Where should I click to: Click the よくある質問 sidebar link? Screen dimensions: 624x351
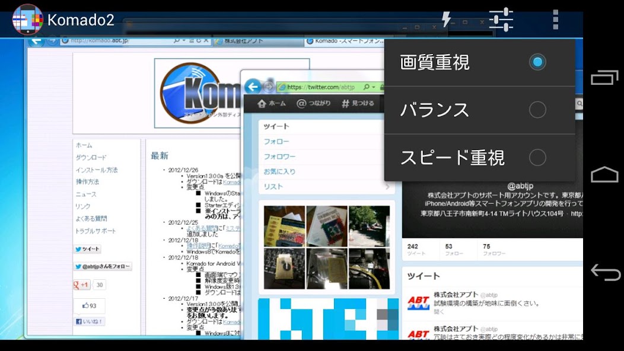point(91,219)
